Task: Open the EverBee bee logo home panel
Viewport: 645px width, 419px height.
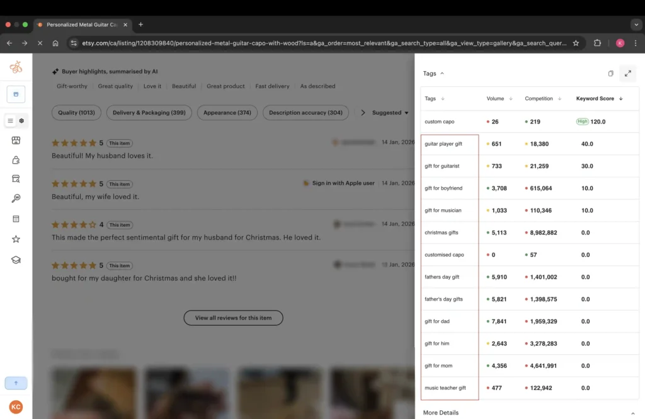Action: tap(16, 67)
